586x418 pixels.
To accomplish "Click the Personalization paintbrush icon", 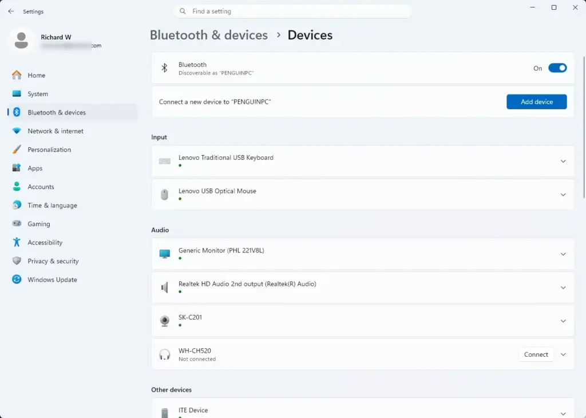I will 17,149.
